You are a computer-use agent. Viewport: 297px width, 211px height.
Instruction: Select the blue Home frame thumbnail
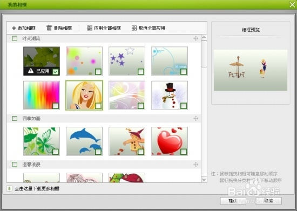tap(170, 61)
